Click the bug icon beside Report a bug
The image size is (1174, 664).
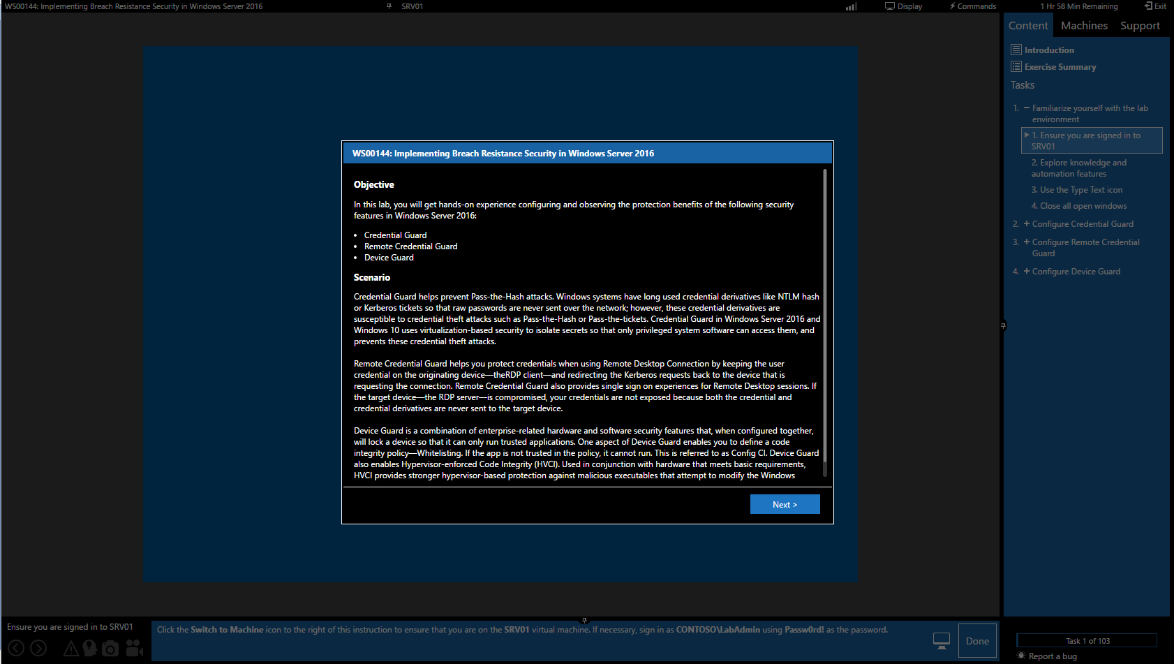pyautogui.click(x=1021, y=656)
